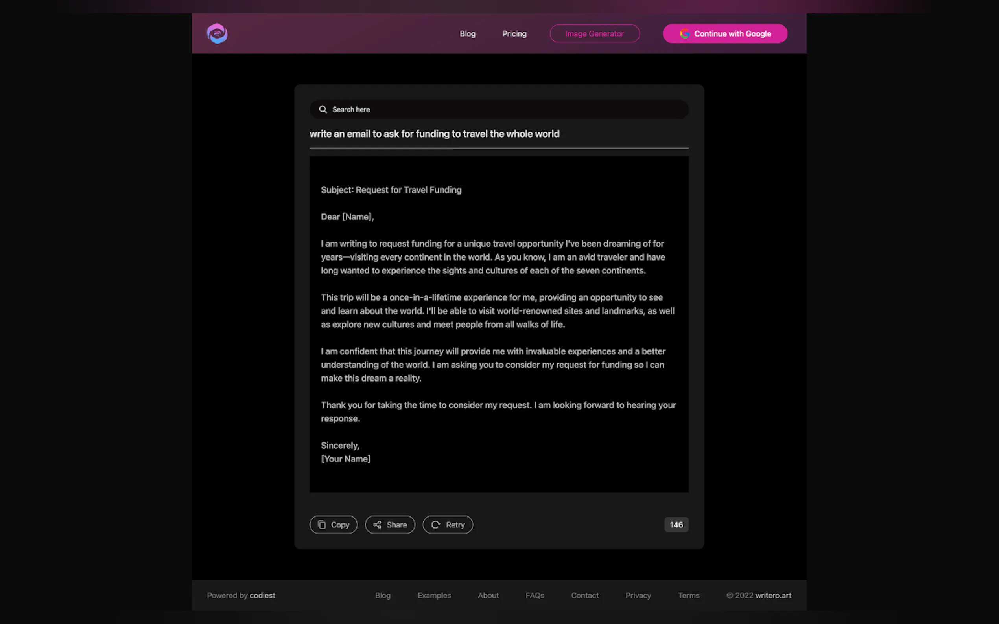Screen dimensions: 999x624
Task: Open the Terms link
Action: pyautogui.click(x=688, y=596)
